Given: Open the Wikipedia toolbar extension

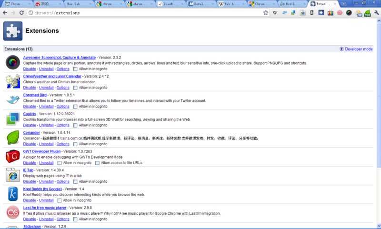Looking at the screenshot, I should pyautogui.click(x=275, y=13).
